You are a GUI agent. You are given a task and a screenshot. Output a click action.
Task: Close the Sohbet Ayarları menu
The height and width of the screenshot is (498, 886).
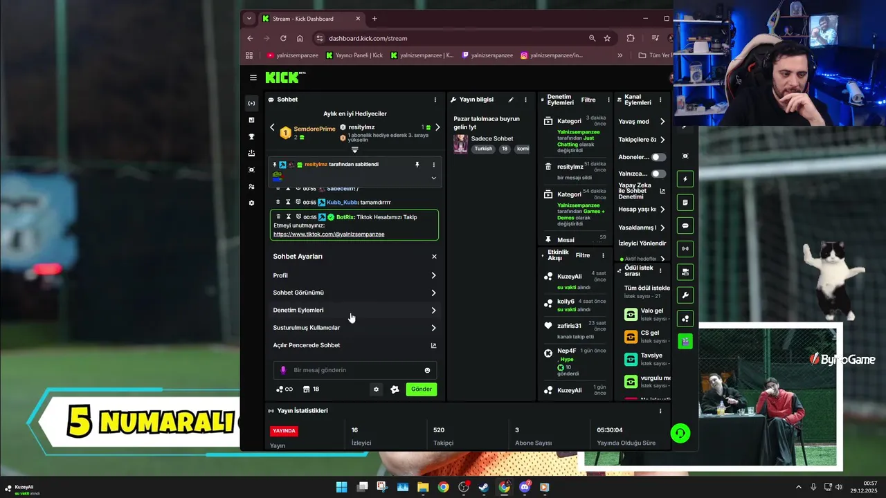point(434,257)
